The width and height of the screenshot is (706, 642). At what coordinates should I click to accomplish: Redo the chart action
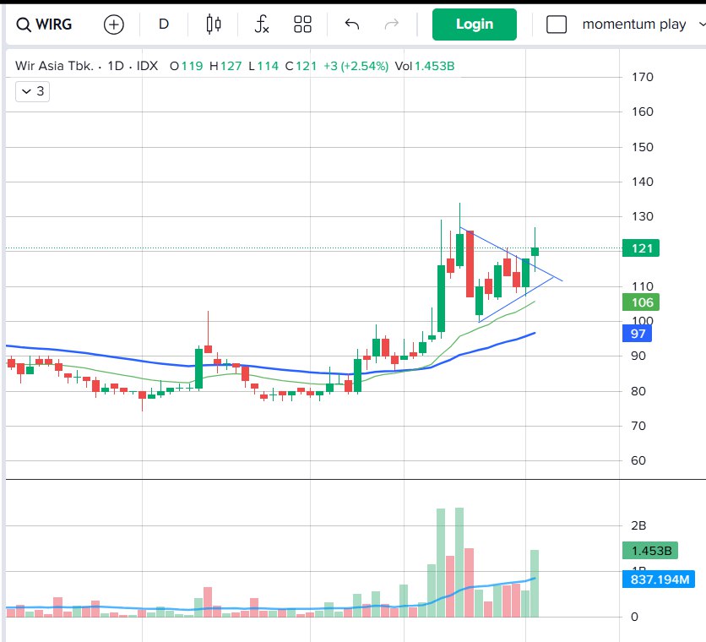(x=392, y=24)
